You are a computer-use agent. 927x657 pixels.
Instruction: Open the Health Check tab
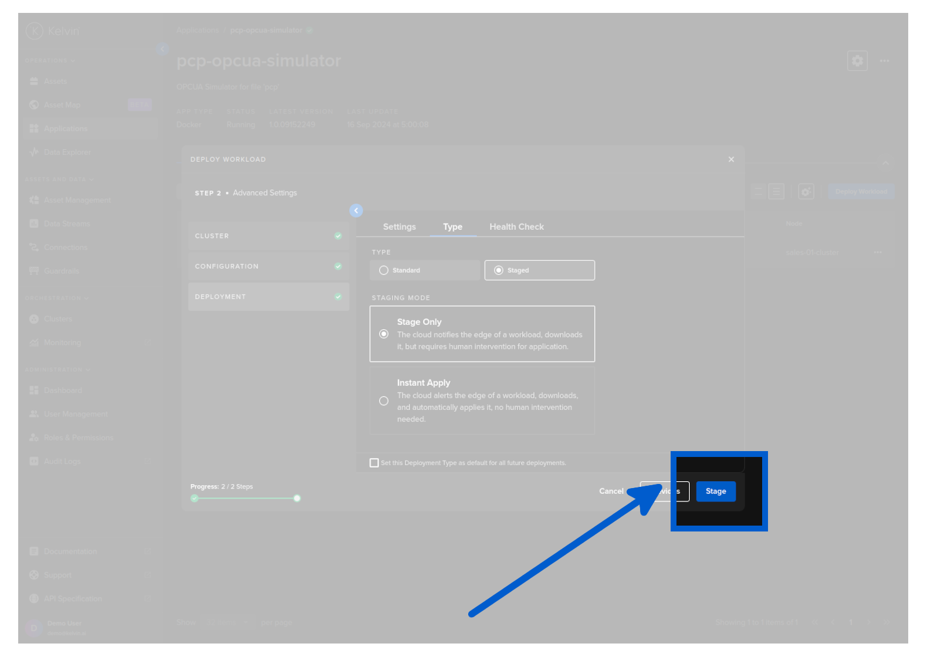516,227
